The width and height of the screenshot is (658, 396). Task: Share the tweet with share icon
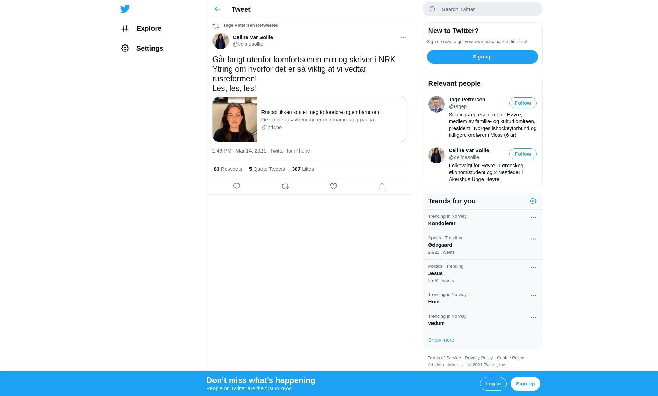[x=382, y=186]
